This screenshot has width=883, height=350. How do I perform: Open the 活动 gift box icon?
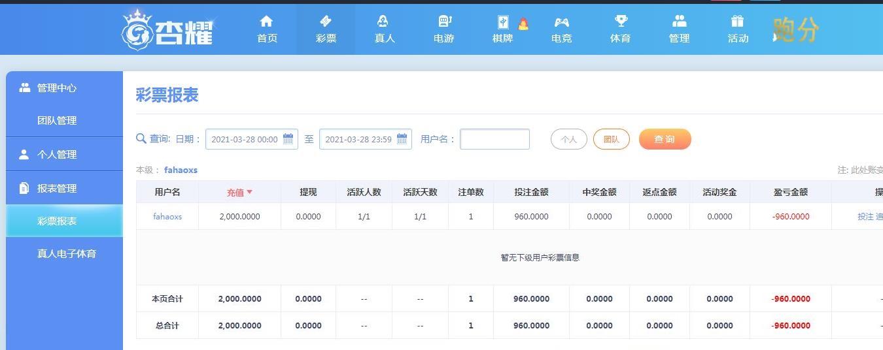pyautogui.click(x=738, y=22)
